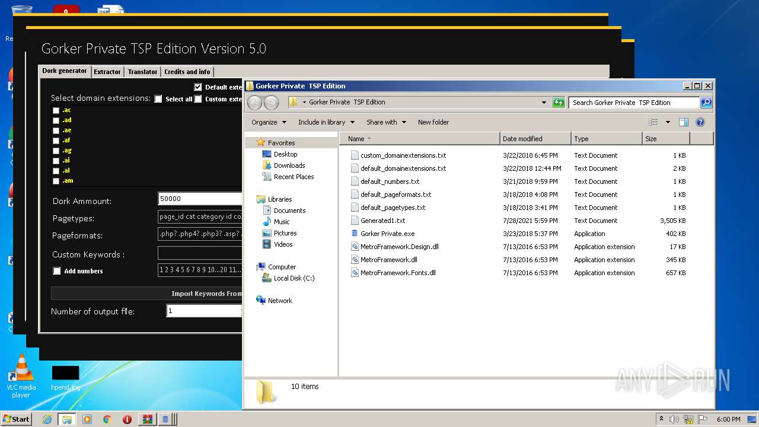Expand the Include in library dropdown
This screenshot has height=427, width=759.
tap(326, 122)
